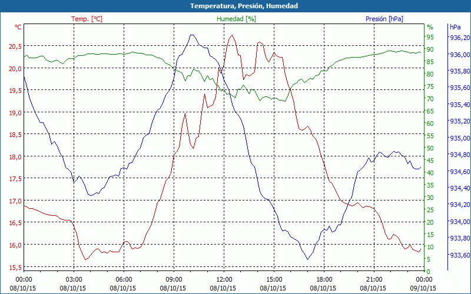The height and width of the screenshot is (294, 471).
Task: Click the '65' humidity axis value
Action: point(430,111)
